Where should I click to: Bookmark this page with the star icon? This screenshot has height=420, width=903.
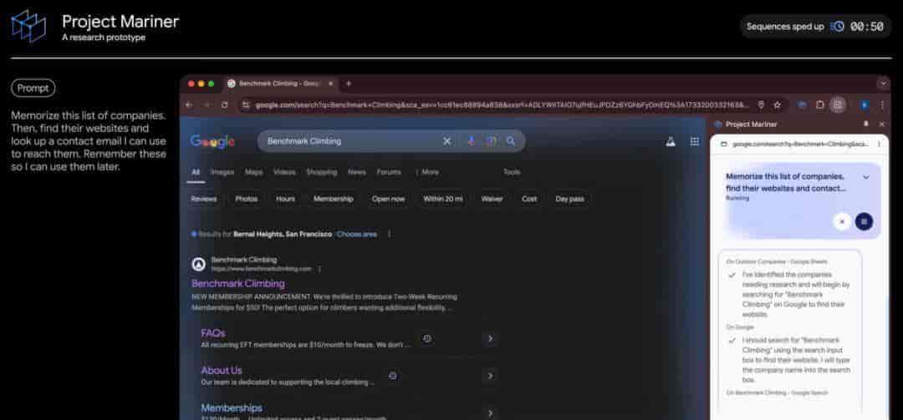(777, 104)
